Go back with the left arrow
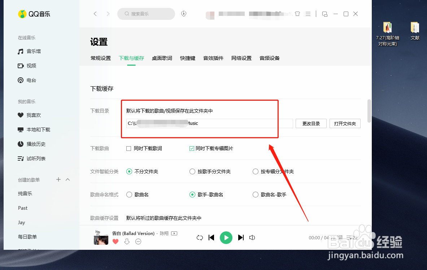Viewport: 427px width, 270px height. 95,14
